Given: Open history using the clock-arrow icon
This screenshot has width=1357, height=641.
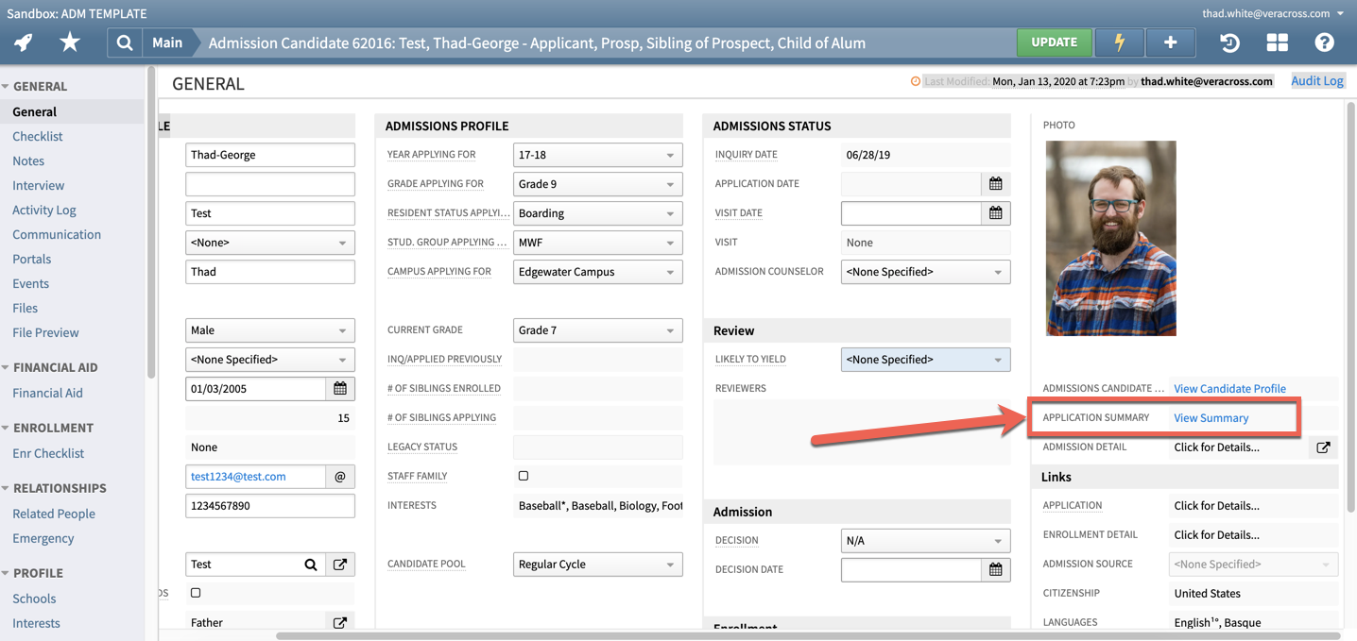Looking at the screenshot, I should tap(1228, 42).
